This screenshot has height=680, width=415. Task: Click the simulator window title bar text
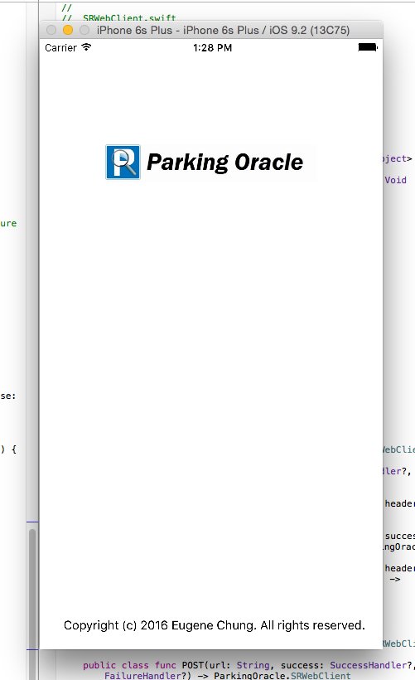223,31
